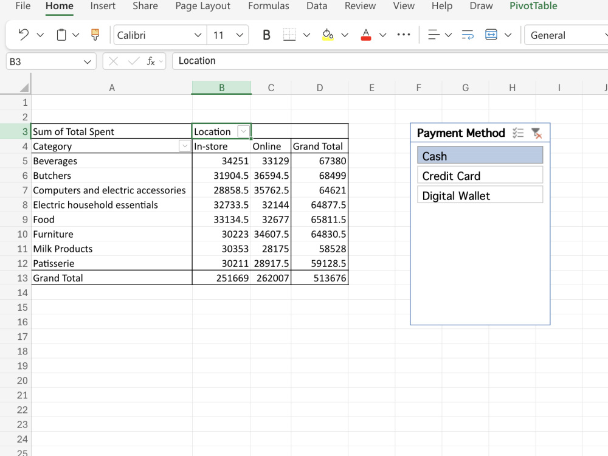The image size is (608, 456).
Task: Open the Share tab
Action: [x=145, y=6]
